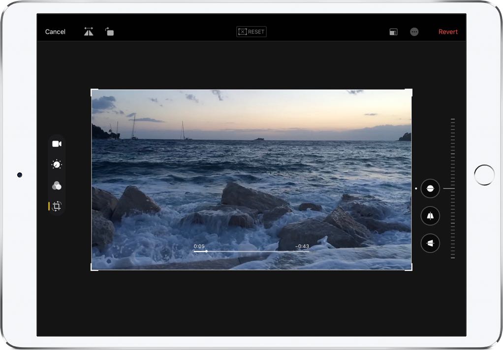
Task: Click the video scrubber playhead at 0:05
Action: coord(206,251)
